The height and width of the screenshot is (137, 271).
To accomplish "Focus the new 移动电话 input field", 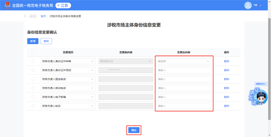I will pos(184,88).
